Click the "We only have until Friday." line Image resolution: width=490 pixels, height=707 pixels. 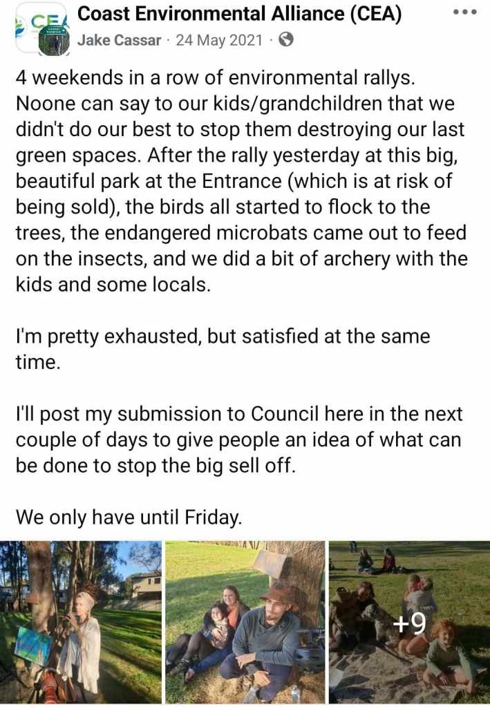click(x=129, y=516)
